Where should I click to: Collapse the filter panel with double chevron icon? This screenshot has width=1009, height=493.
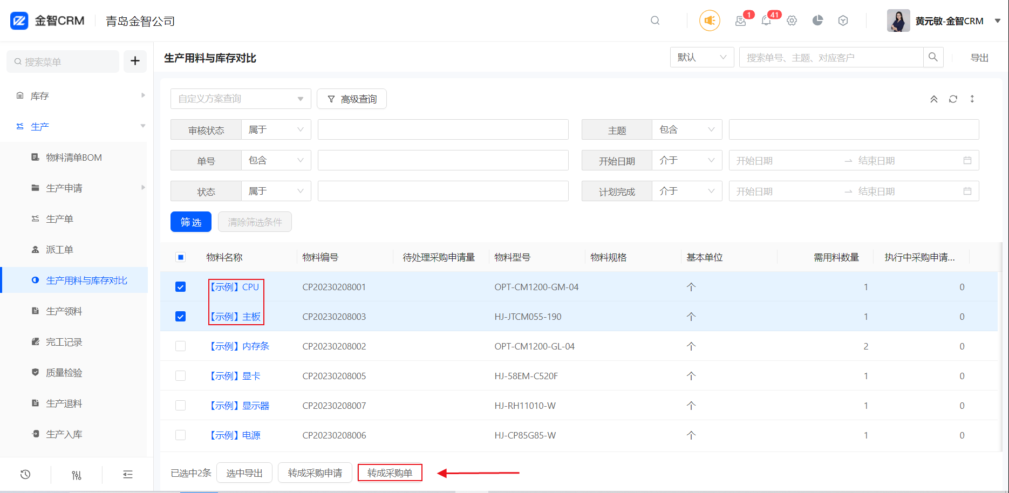(934, 99)
